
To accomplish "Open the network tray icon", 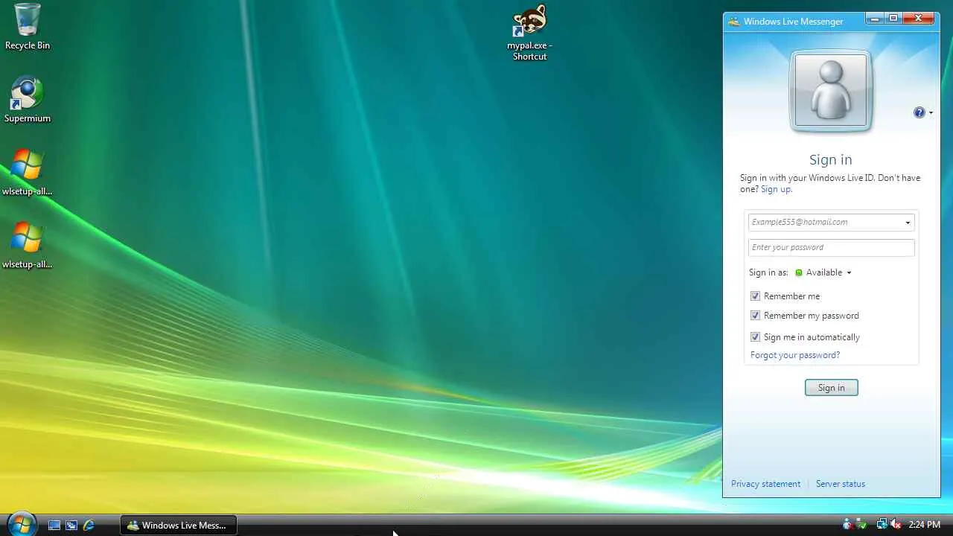I will [882, 525].
